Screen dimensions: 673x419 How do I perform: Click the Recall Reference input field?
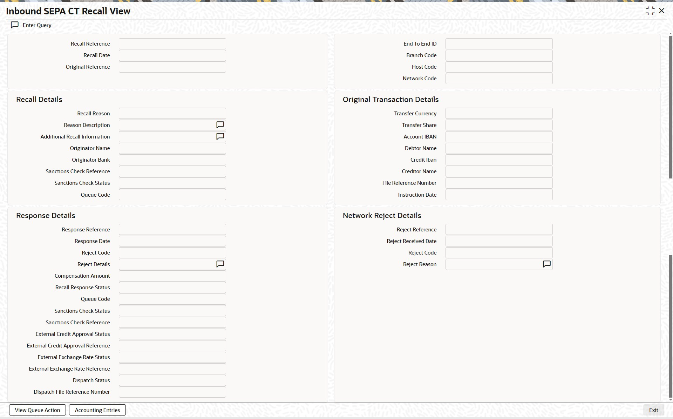click(172, 44)
